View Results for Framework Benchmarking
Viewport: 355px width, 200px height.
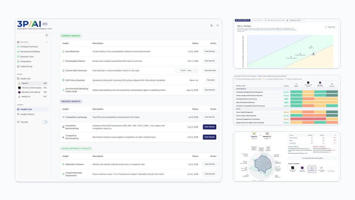point(209,127)
